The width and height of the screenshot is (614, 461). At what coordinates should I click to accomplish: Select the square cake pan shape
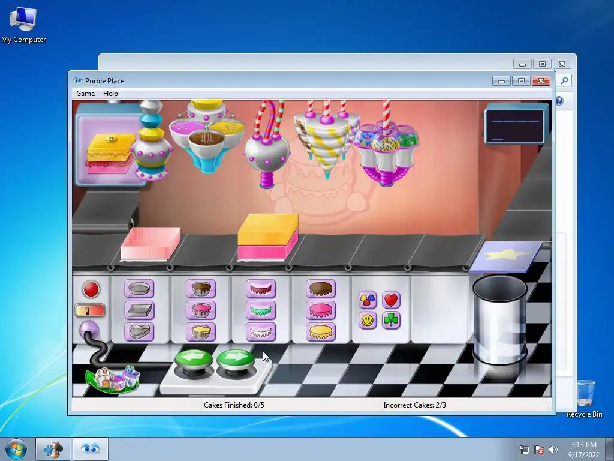click(x=139, y=310)
